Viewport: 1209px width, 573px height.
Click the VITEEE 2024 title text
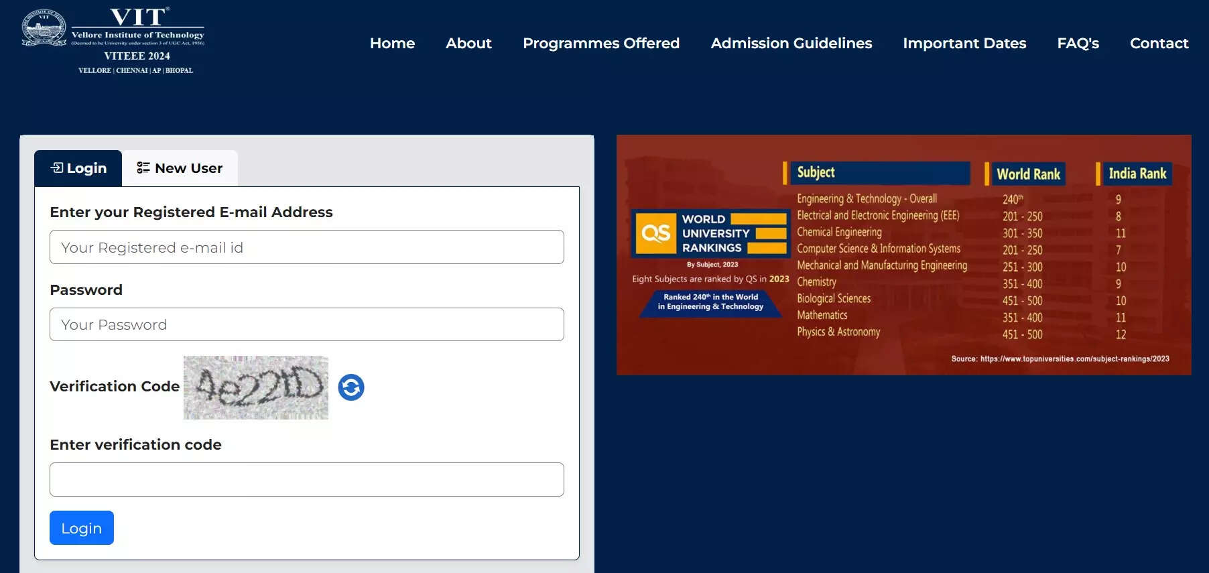(137, 56)
